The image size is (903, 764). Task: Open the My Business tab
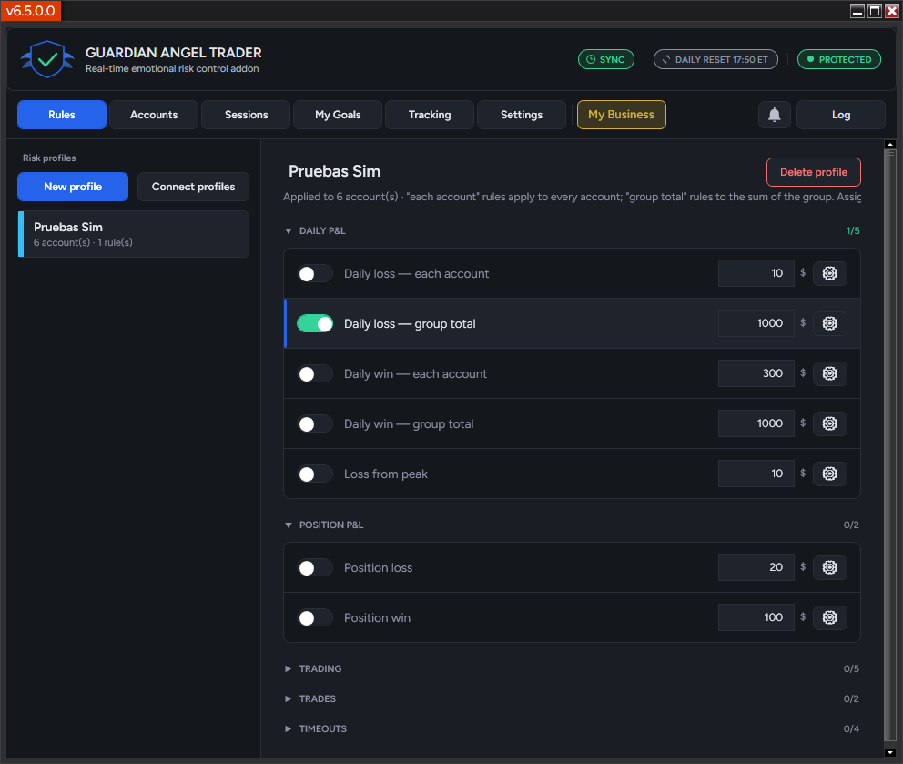[x=622, y=115]
